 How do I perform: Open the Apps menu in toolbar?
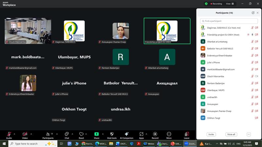[141, 135]
